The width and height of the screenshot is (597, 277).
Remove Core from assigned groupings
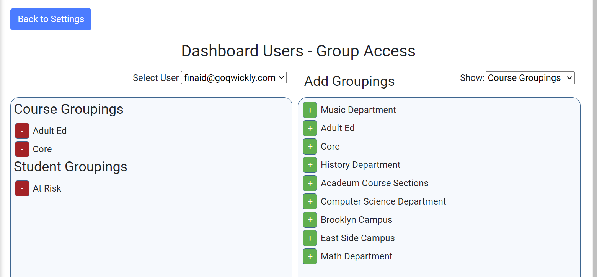tap(22, 149)
